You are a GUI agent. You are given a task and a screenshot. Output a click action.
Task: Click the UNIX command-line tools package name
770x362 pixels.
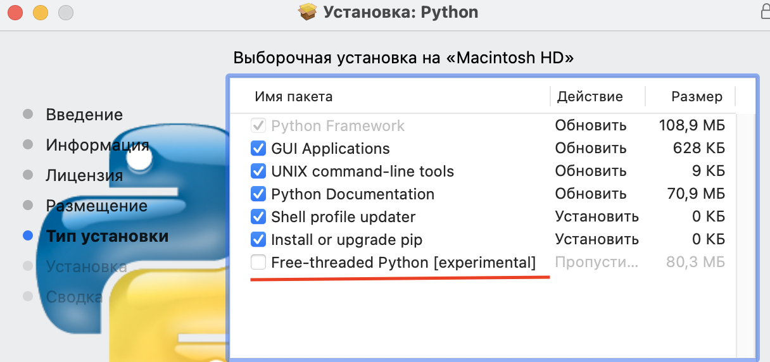click(362, 172)
